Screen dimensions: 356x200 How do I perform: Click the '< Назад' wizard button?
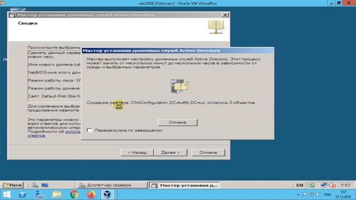click(x=137, y=153)
